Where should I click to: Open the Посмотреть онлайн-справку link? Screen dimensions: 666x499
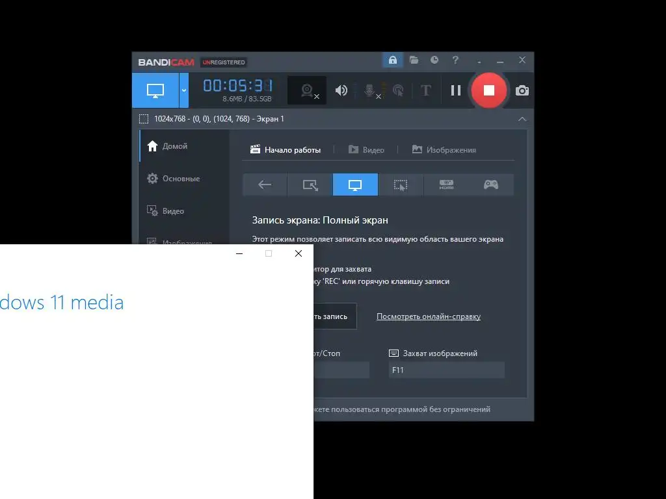pos(429,316)
